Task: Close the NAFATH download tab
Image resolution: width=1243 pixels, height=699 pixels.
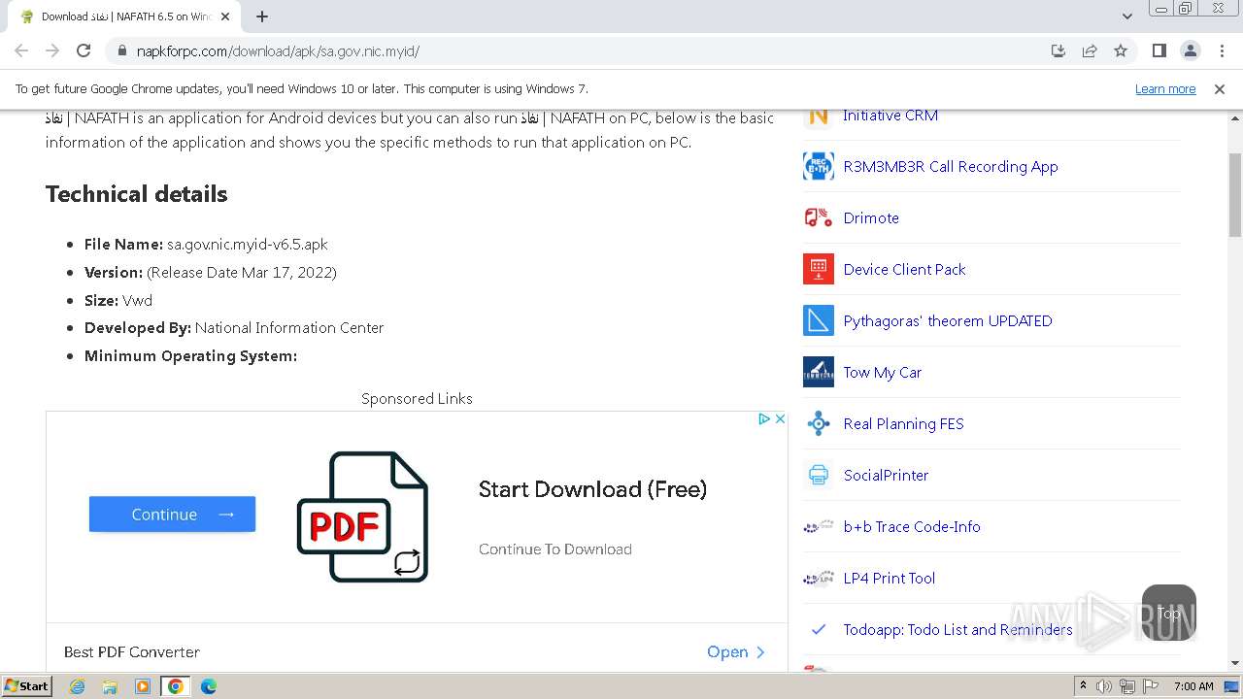Action: [225, 17]
